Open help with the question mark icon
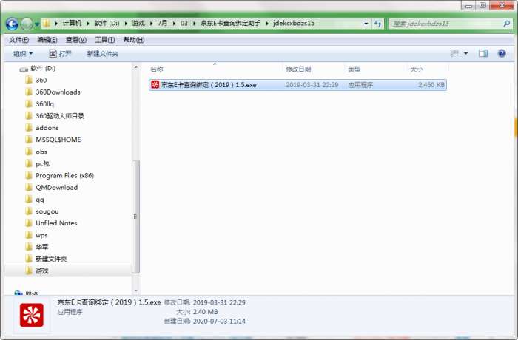This screenshot has width=518, height=340. [502, 53]
